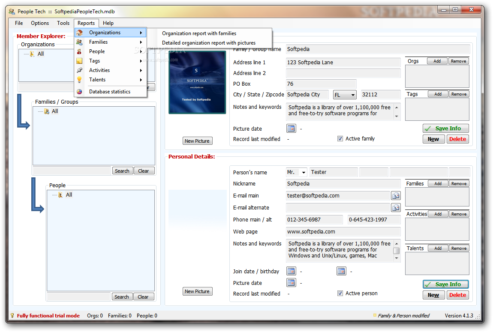
Task: Click Search button in Families / Groups panel
Action: 122,171
